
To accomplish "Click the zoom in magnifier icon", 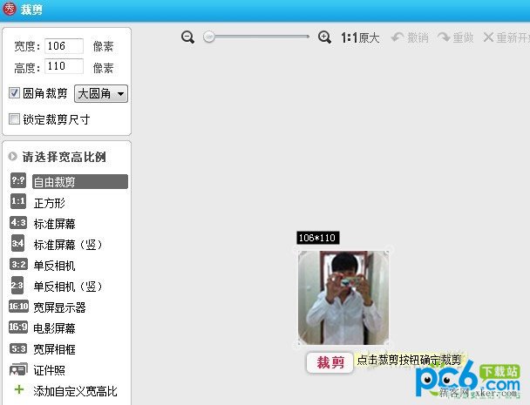I will point(324,37).
